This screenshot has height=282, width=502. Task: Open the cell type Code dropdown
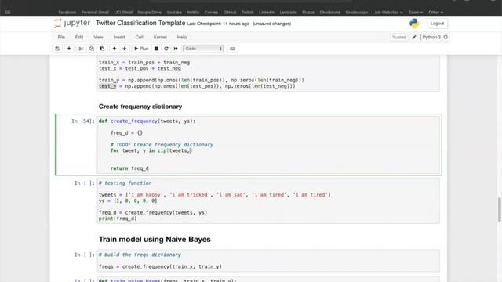[203, 49]
